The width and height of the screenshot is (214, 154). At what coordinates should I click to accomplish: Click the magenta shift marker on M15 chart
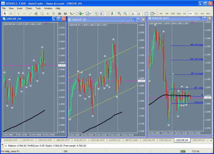point(192,22)
